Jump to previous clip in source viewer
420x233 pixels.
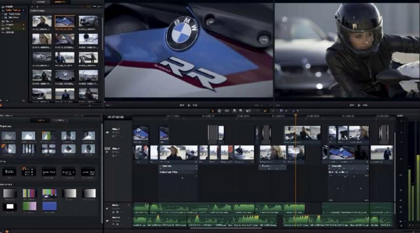pos(182,105)
